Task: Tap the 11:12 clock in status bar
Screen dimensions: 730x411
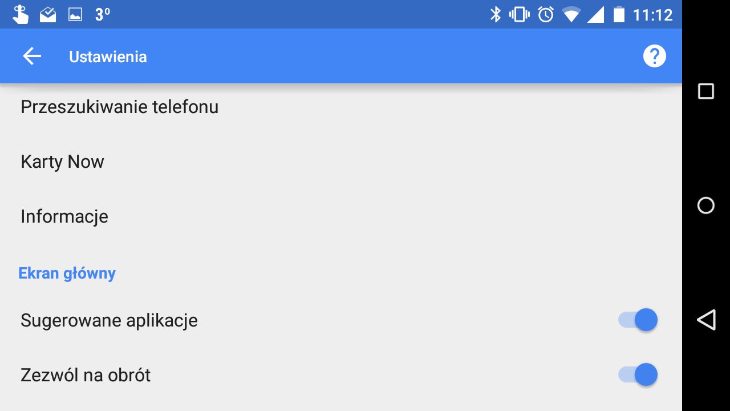Action: (652, 14)
